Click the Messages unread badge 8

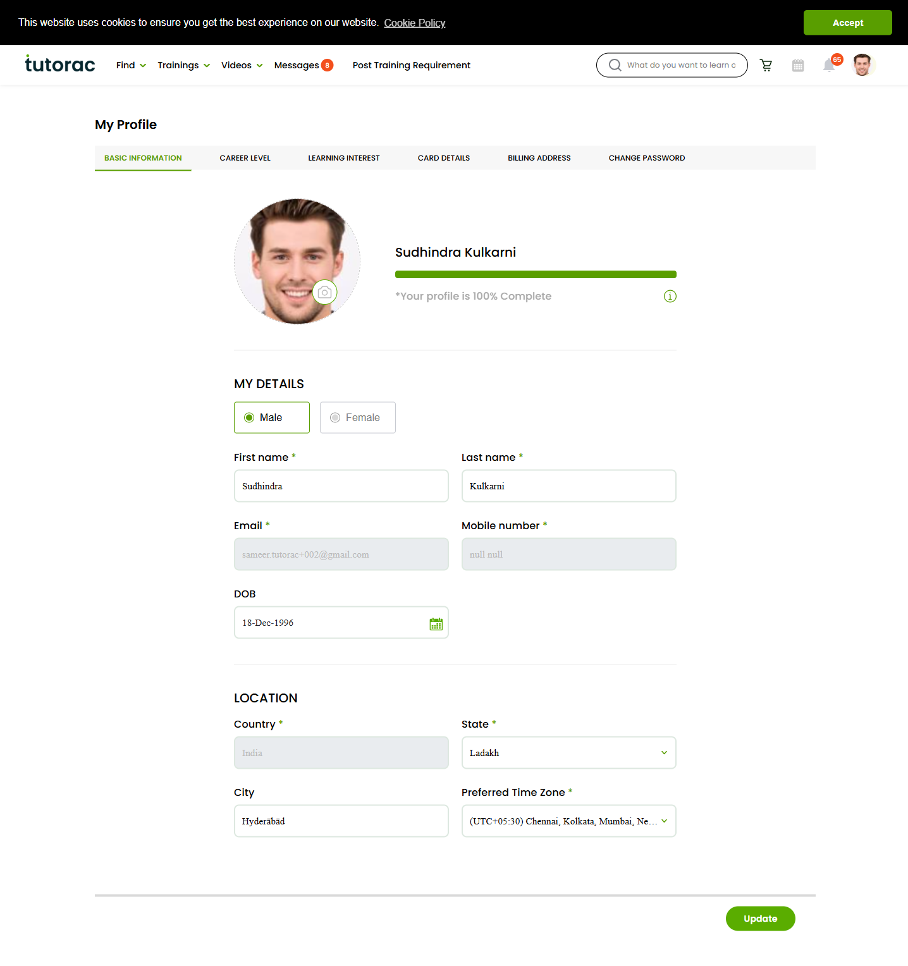pos(327,65)
